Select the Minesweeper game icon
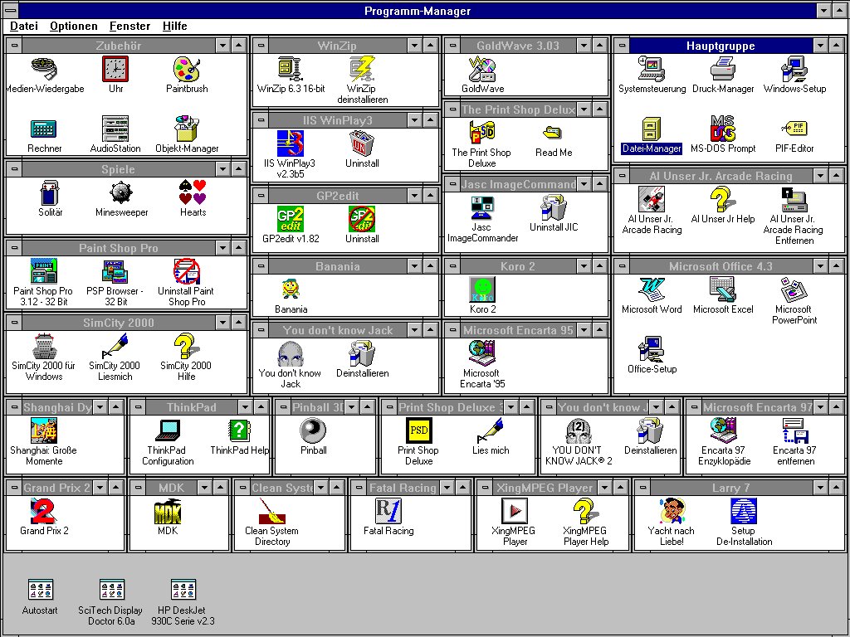The image size is (850, 637). tap(121, 193)
